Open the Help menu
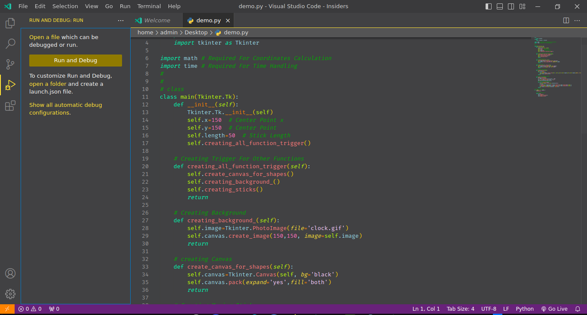This screenshot has height=315, width=587. point(174,6)
